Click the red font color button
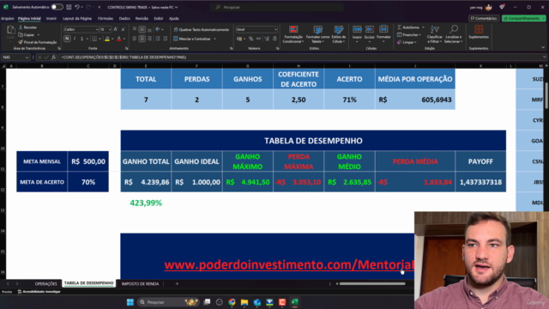549x309 pixels. click(x=119, y=39)
